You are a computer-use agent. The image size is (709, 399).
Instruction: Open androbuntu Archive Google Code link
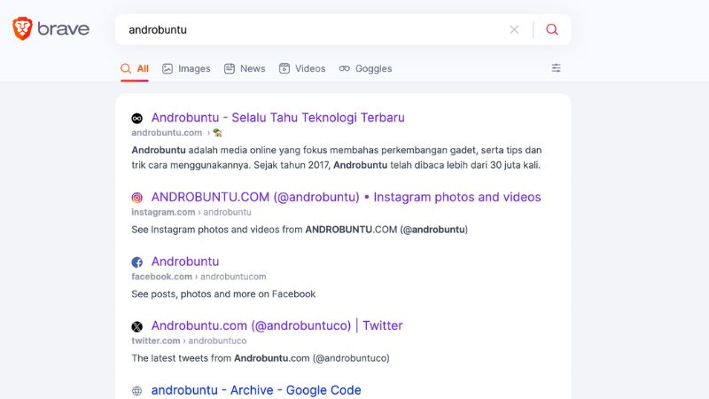(x=256, y=390)
